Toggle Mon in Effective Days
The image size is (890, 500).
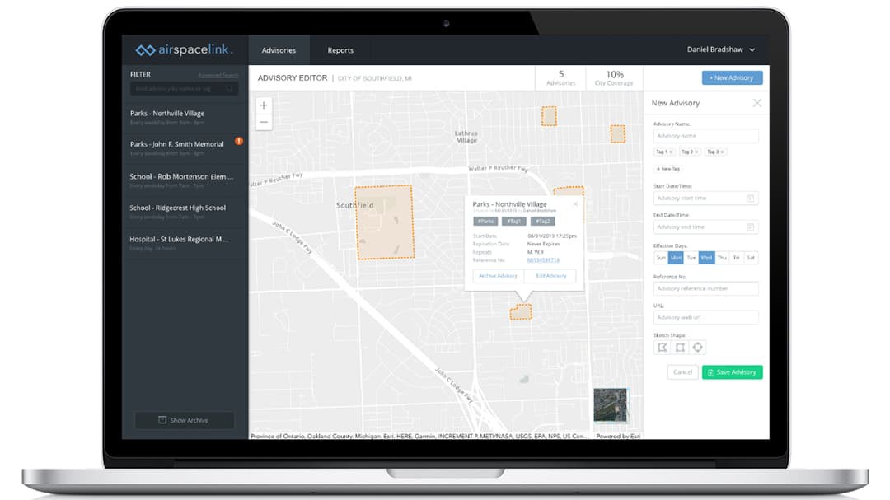[676, 258]
